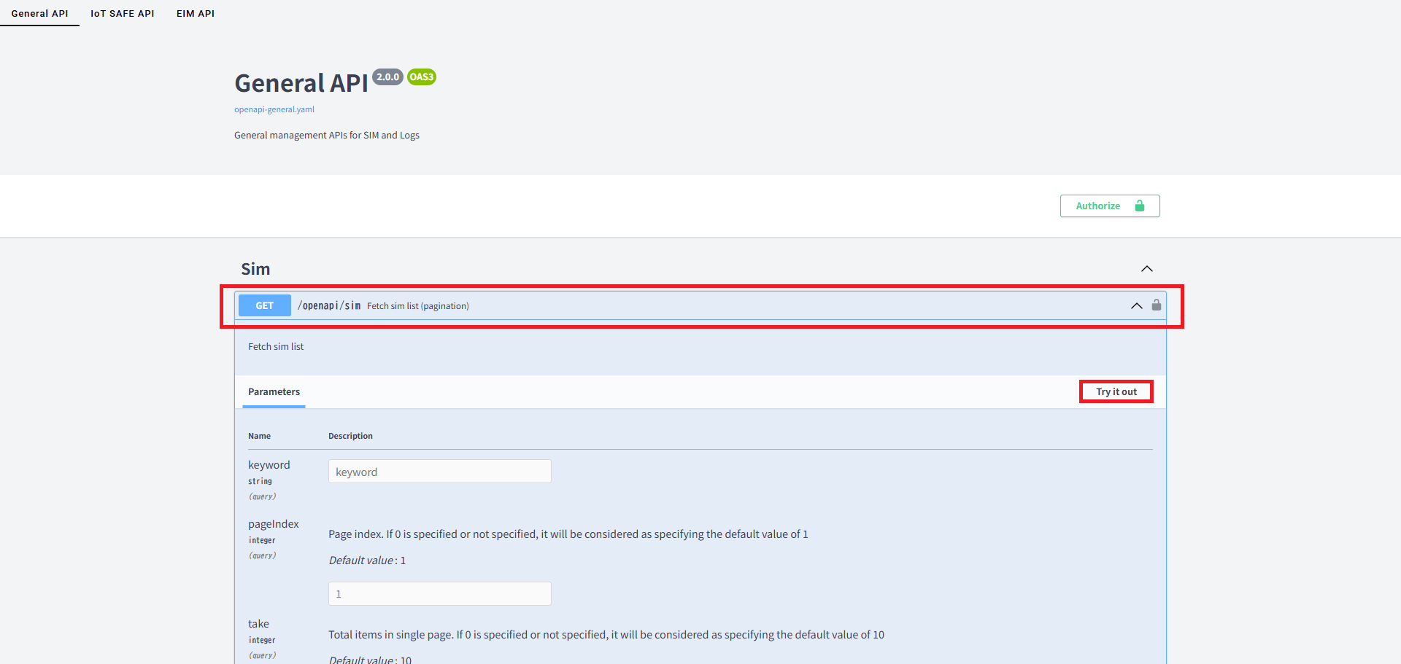Click the 'General management APIs for SIM and Logs' description
This screenshot has height=664, width=1401.
coord(327,136)
